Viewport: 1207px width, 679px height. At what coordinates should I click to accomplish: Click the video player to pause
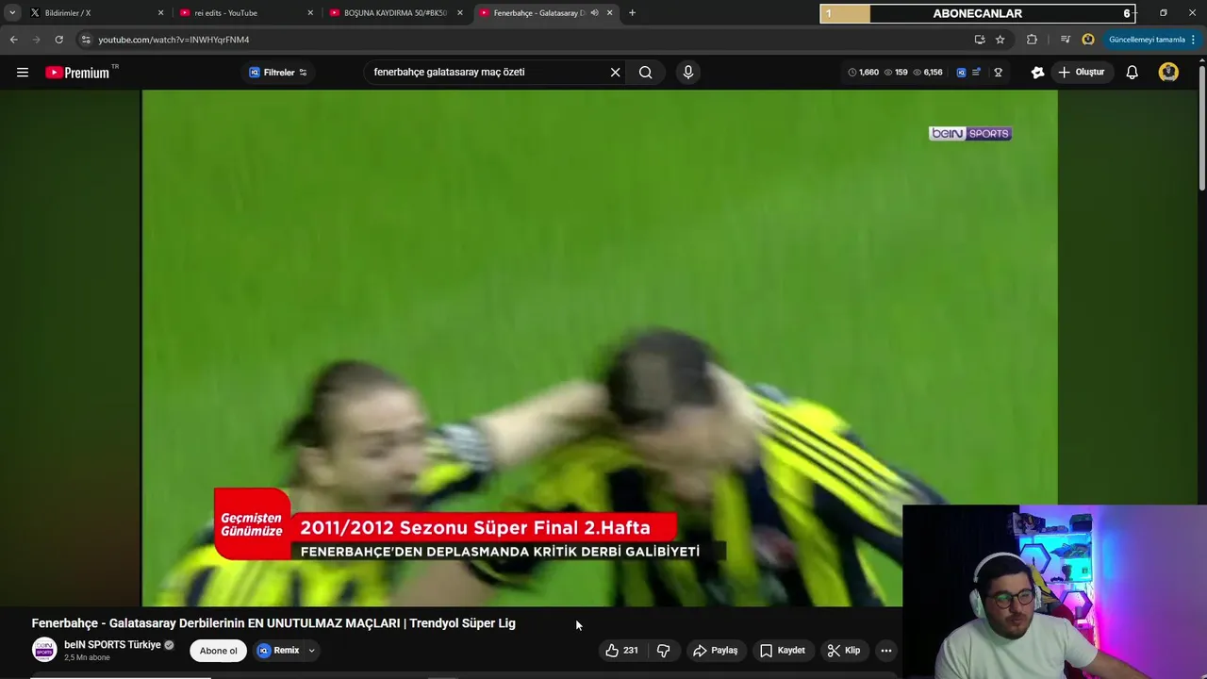(600, 348)
